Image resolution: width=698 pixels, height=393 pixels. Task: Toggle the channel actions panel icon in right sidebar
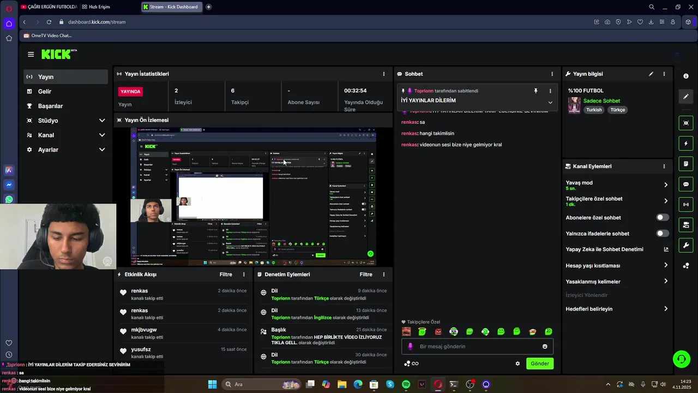pos(686,225)
